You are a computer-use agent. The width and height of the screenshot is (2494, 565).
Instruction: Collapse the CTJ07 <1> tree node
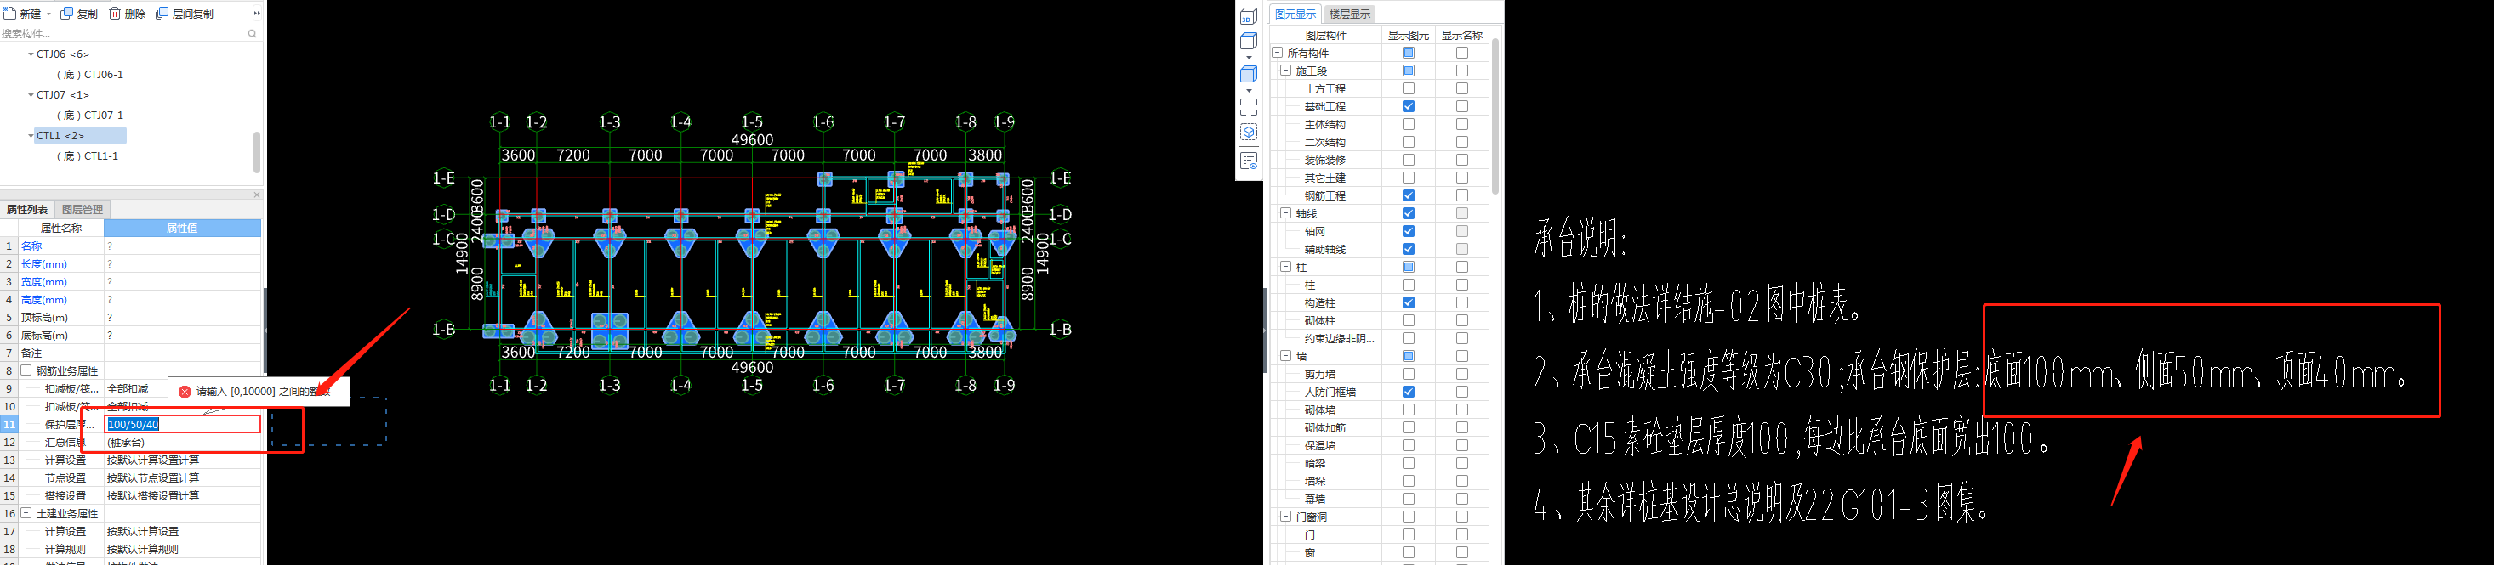[31, 95]
